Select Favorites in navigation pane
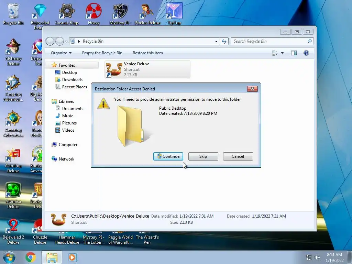Screen dimensions: 352x264 coord(67,65)
